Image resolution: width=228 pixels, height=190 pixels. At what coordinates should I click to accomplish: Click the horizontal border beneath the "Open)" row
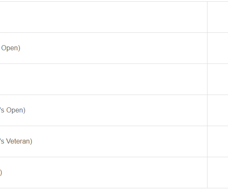[114, 63]
